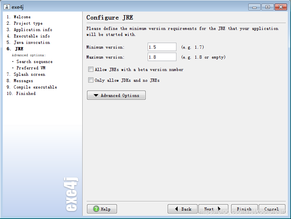Enable Only allow JDKs and no JREs

coord(91,80)
